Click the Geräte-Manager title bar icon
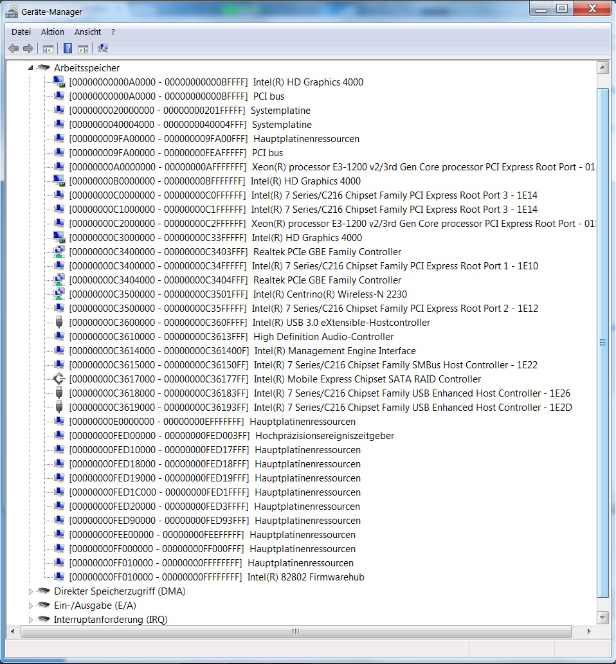Image resolution: width=616 pixels, height=664 pixels. tap(12, 12)
